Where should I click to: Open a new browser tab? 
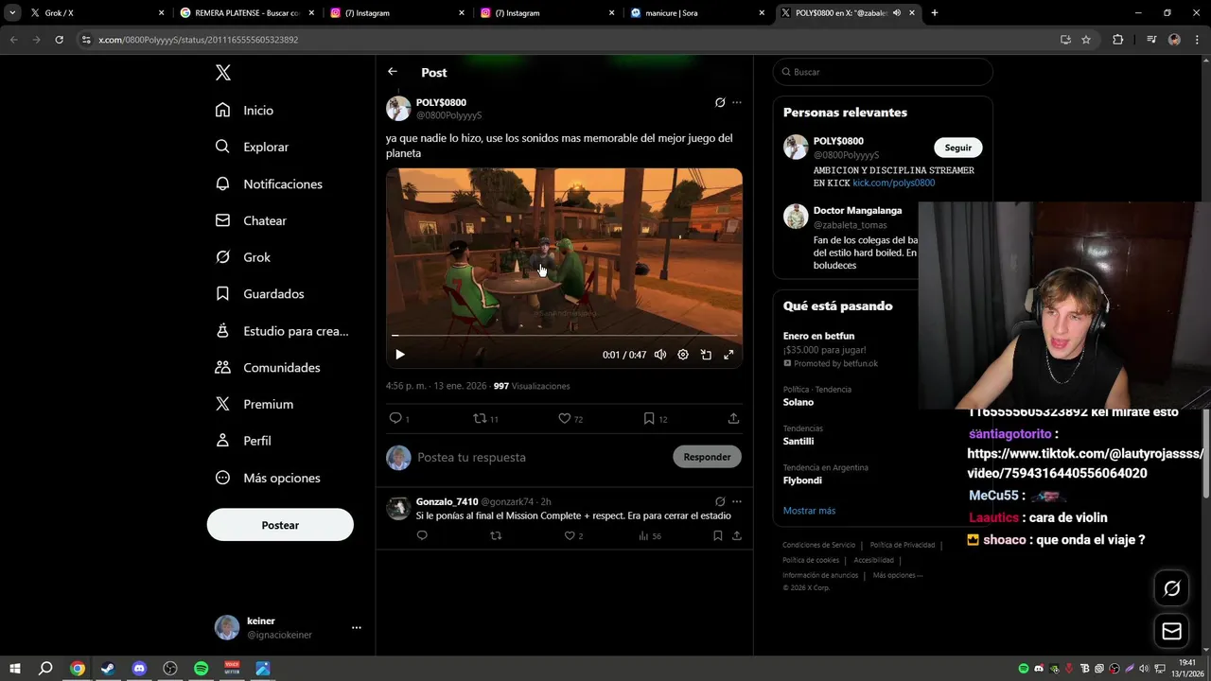click(935, 13)
